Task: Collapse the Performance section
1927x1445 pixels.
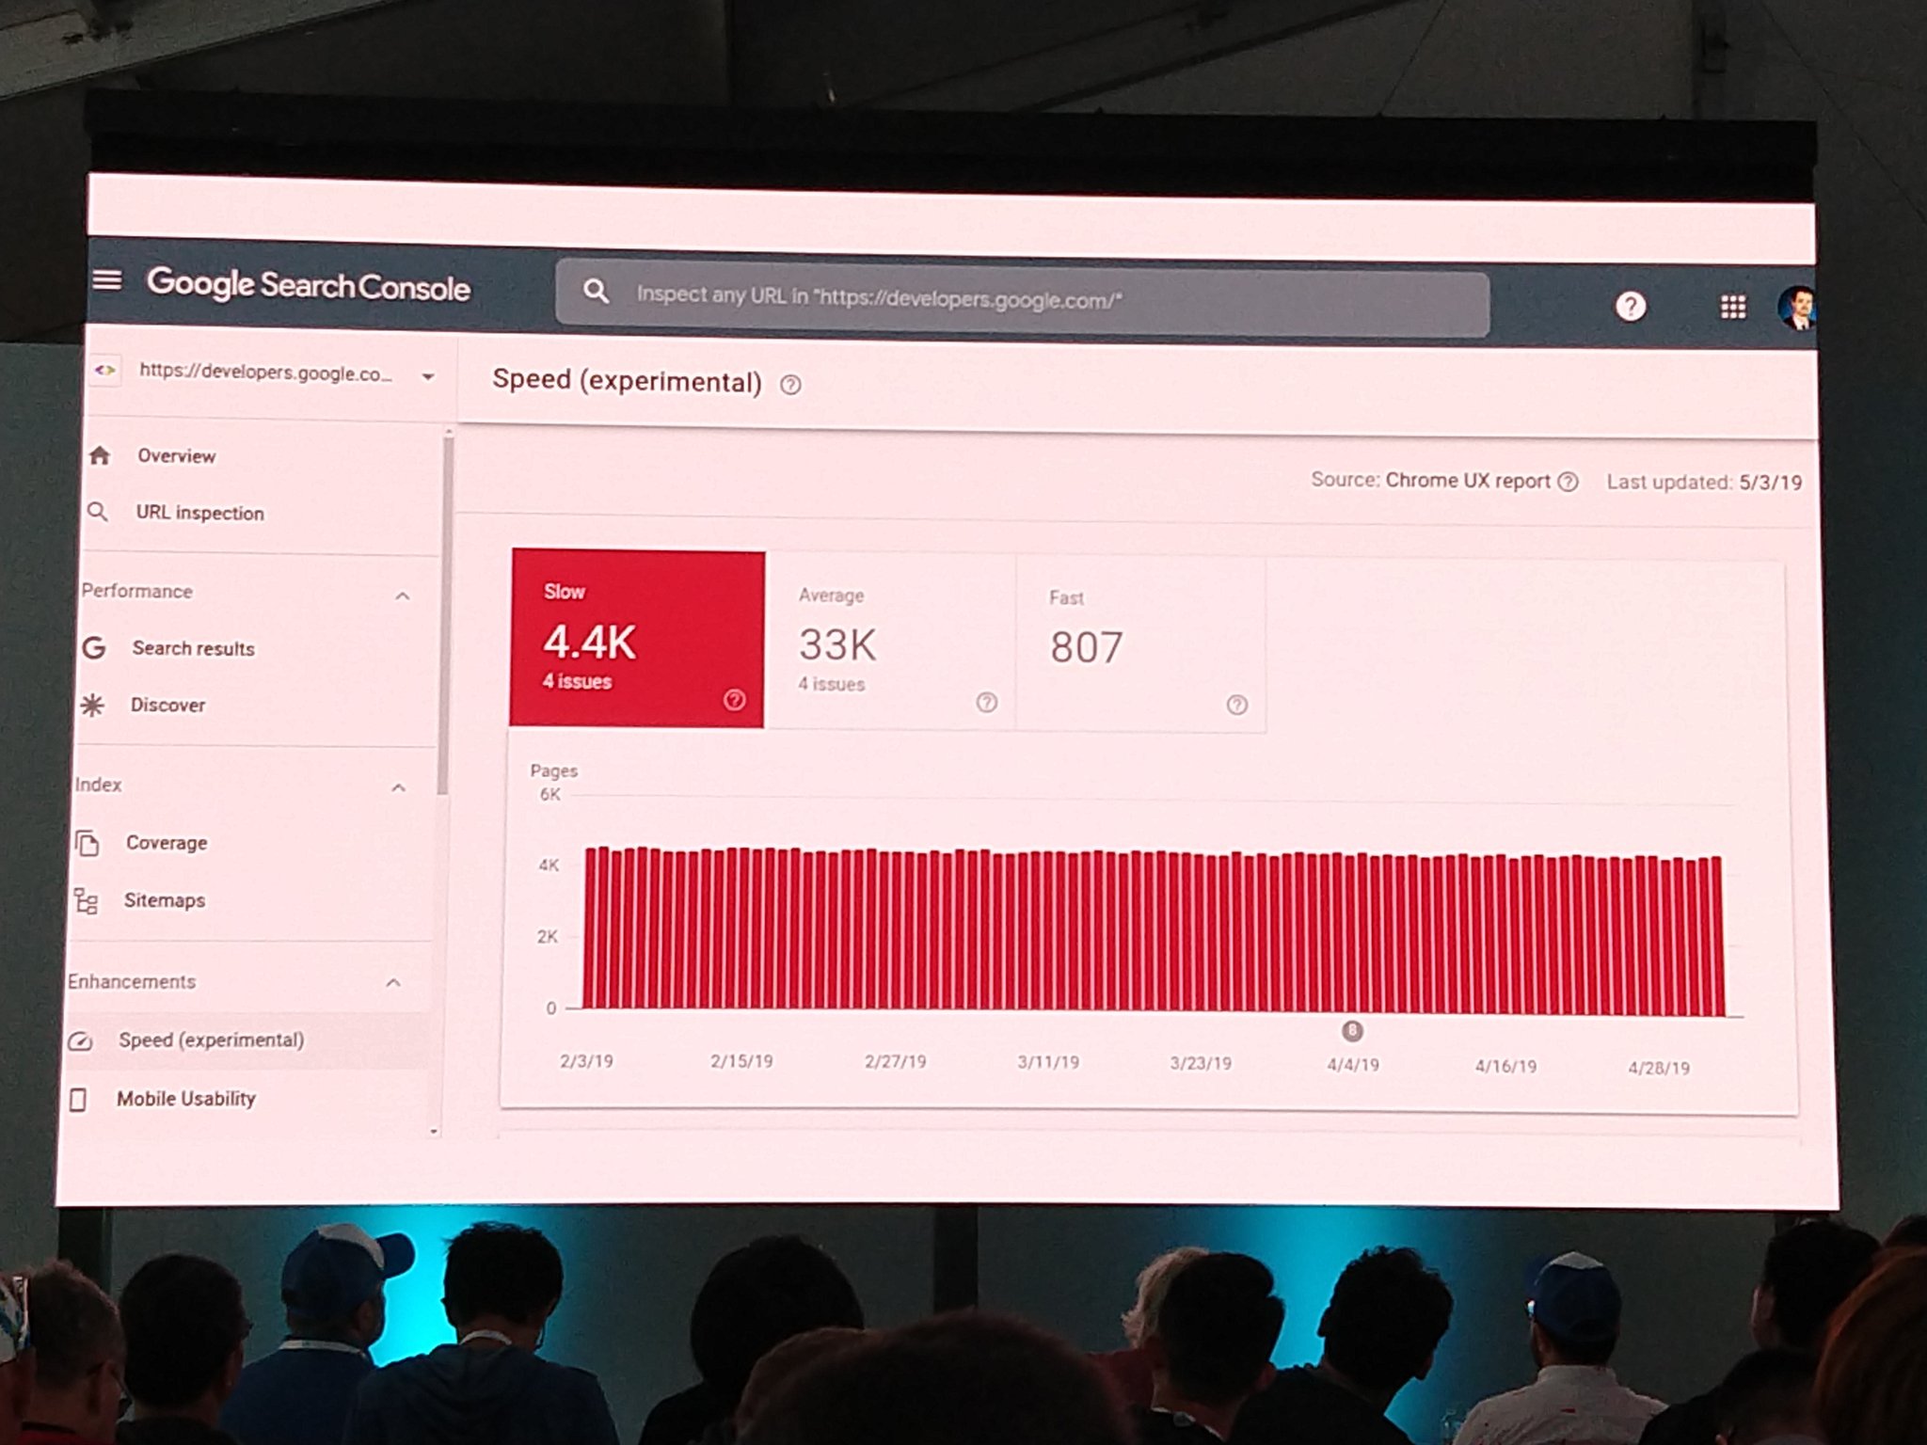Action: coord(403,595)
